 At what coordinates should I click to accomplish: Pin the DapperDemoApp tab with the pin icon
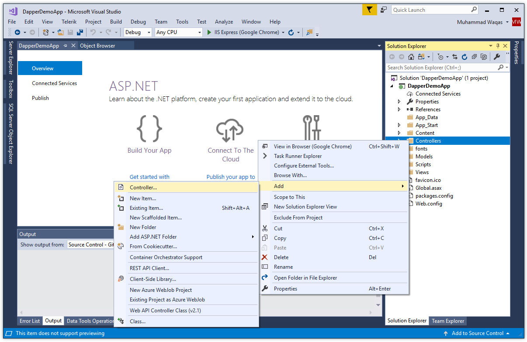click(66, 46)
